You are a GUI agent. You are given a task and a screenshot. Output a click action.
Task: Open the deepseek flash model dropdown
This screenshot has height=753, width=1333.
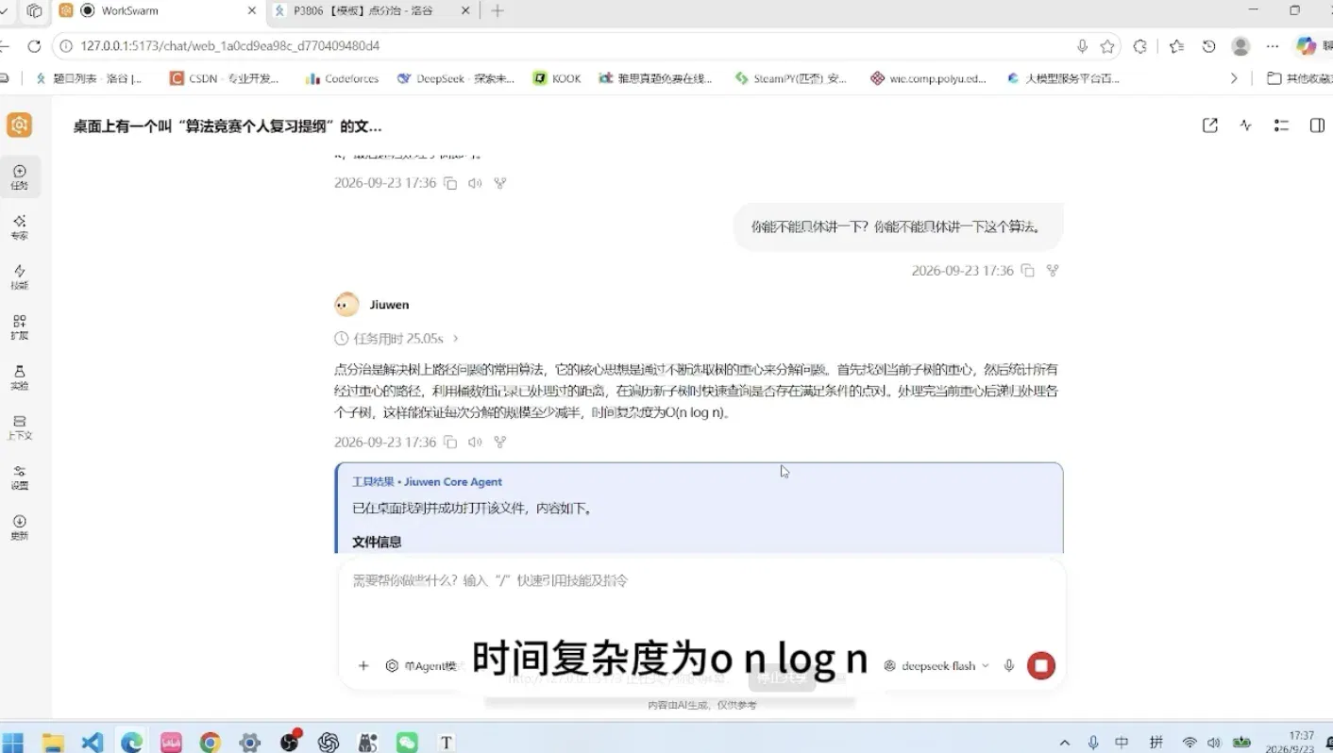click(936, 665)
